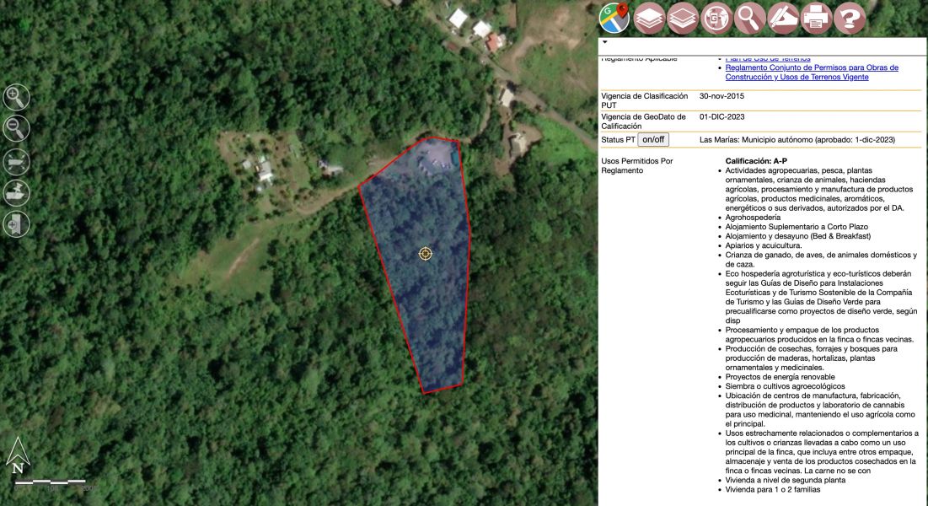Toggle Status PT with on/off button
Viewport: 928px width, 506px height.
(x=652, y=139)
